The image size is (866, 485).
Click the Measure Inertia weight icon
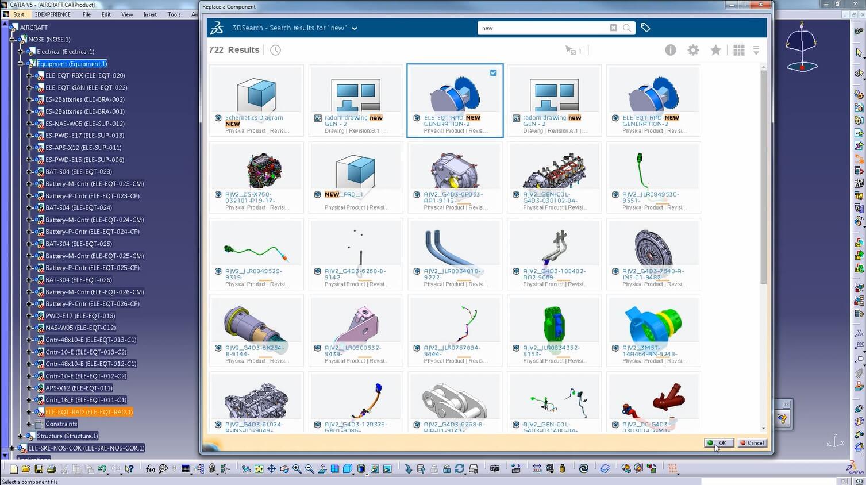(562, 469)
